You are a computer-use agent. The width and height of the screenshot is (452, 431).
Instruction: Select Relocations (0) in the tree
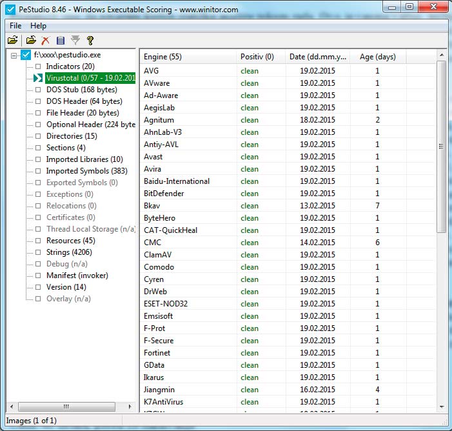click(x=72, y=206)
